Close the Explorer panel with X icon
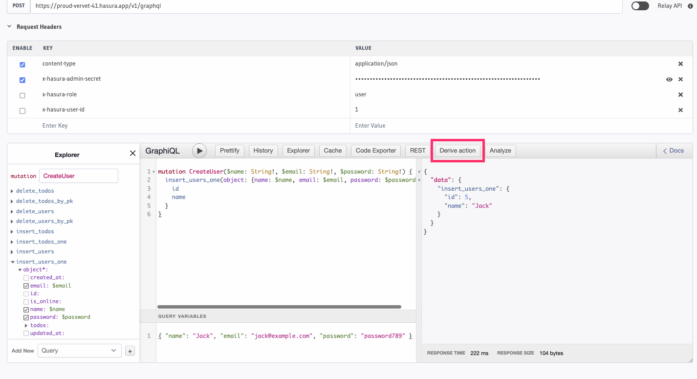697x379 pixels. pyautogui.click(x=132, y=154)
